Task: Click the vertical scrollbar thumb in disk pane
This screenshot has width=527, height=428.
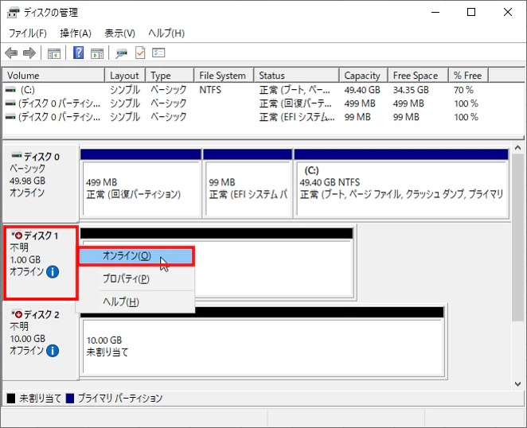Action: [517, 238]
